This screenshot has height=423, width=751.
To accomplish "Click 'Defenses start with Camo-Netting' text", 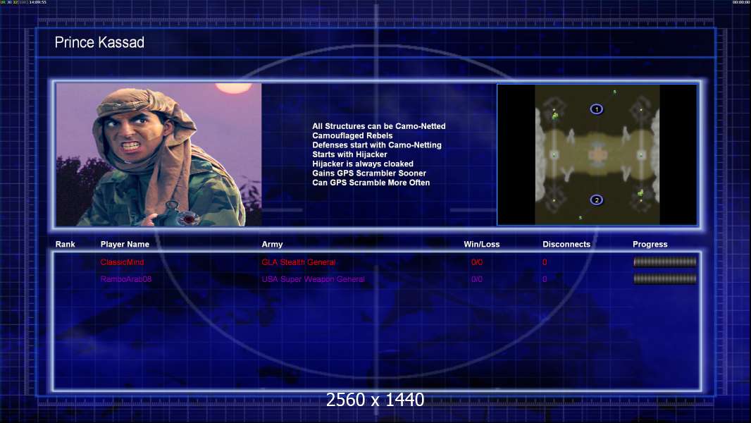I will click(377, 145).
